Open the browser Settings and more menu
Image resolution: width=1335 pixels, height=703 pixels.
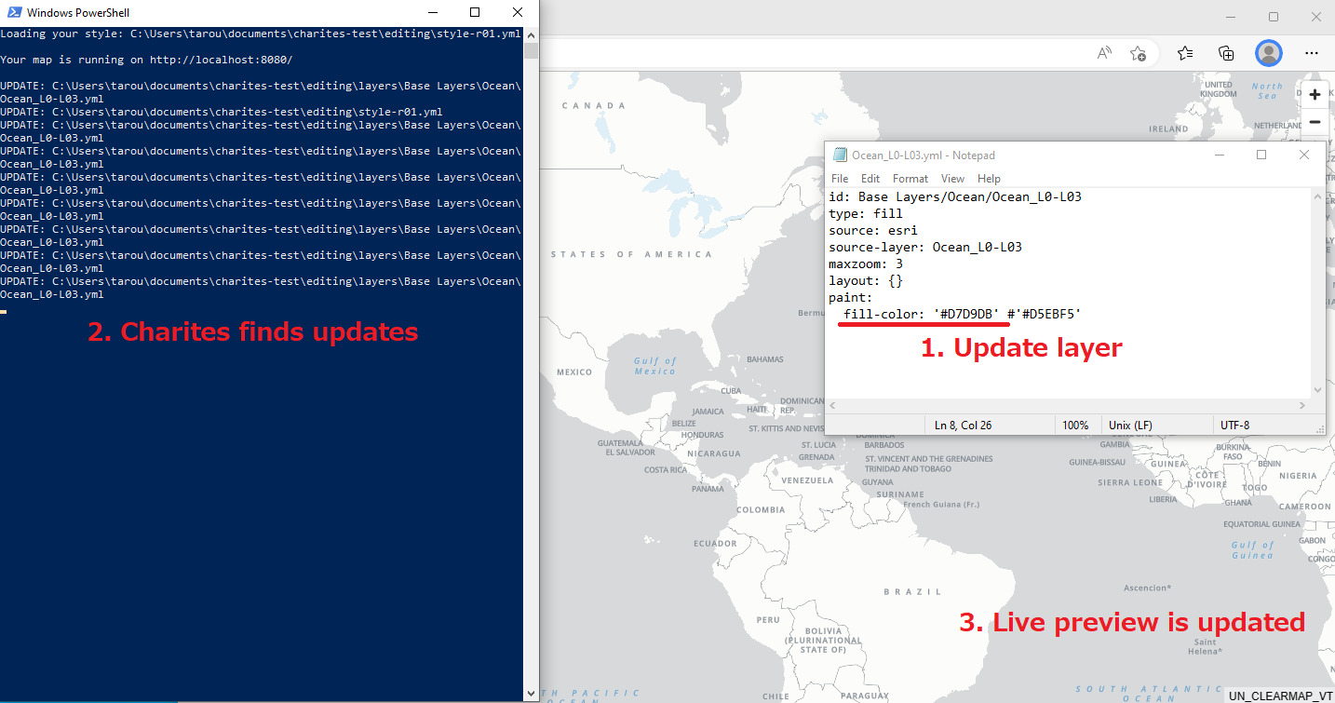pos(1311,53)
